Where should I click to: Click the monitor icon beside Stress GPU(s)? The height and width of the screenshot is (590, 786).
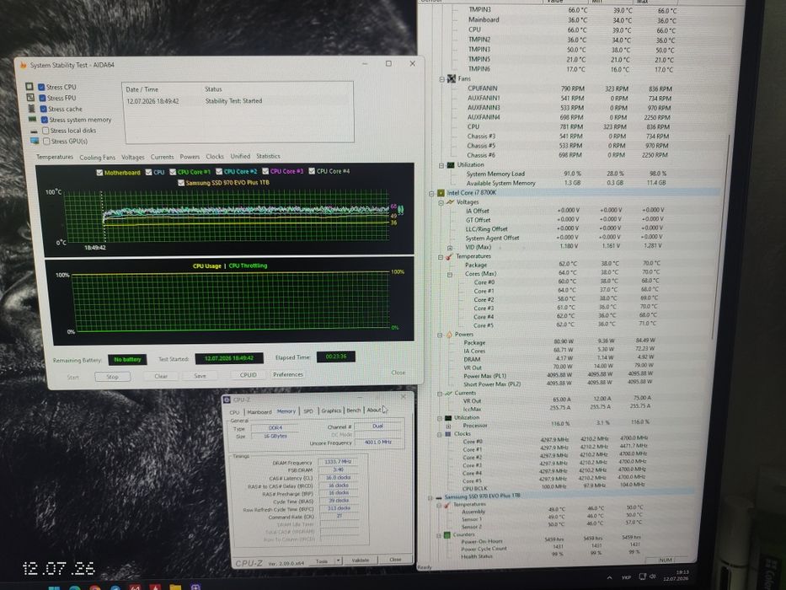pyautogui.click(x=35, y=141)
